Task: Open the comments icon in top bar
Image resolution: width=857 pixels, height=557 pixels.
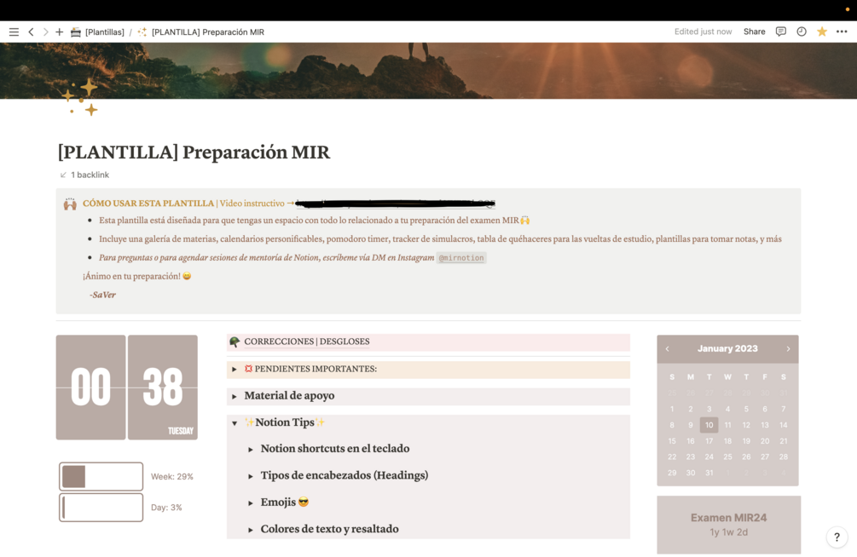Action: (x=781, y=32)
